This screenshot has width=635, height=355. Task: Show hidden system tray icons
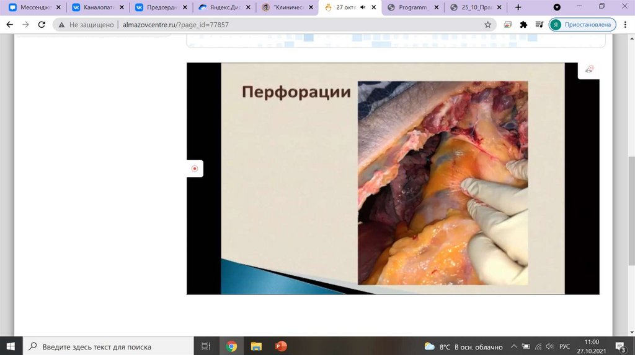513,346
